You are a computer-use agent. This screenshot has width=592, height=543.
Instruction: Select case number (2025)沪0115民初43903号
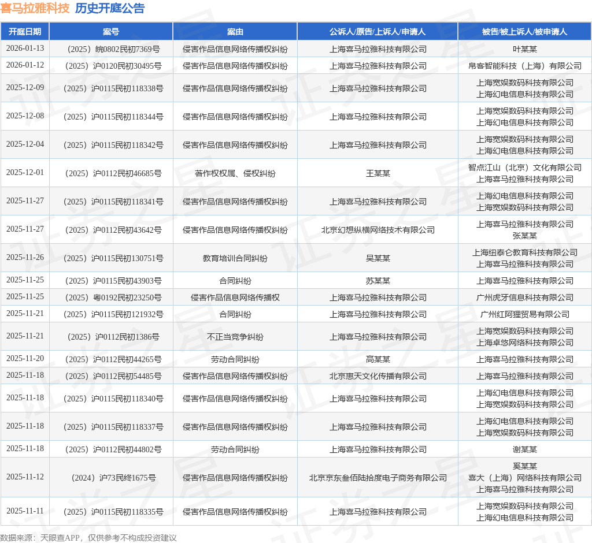tap(113, 281)
